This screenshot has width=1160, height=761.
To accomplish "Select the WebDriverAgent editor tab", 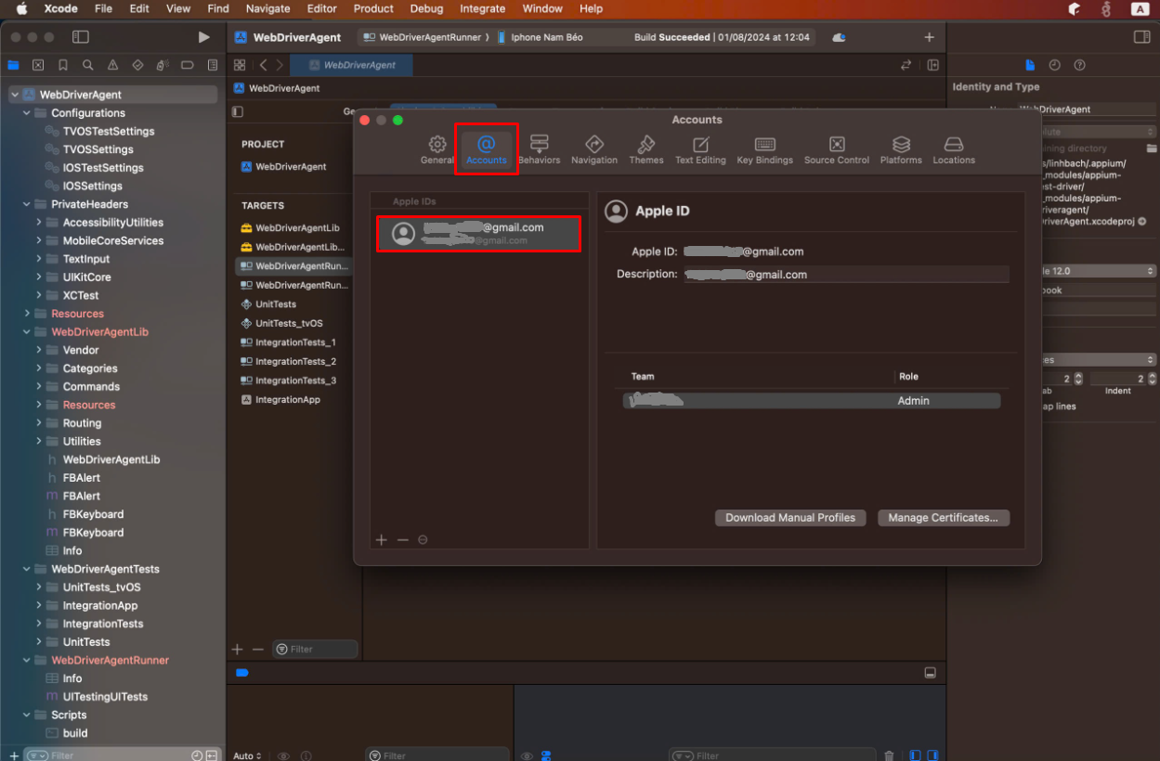I will click(352, 65).
